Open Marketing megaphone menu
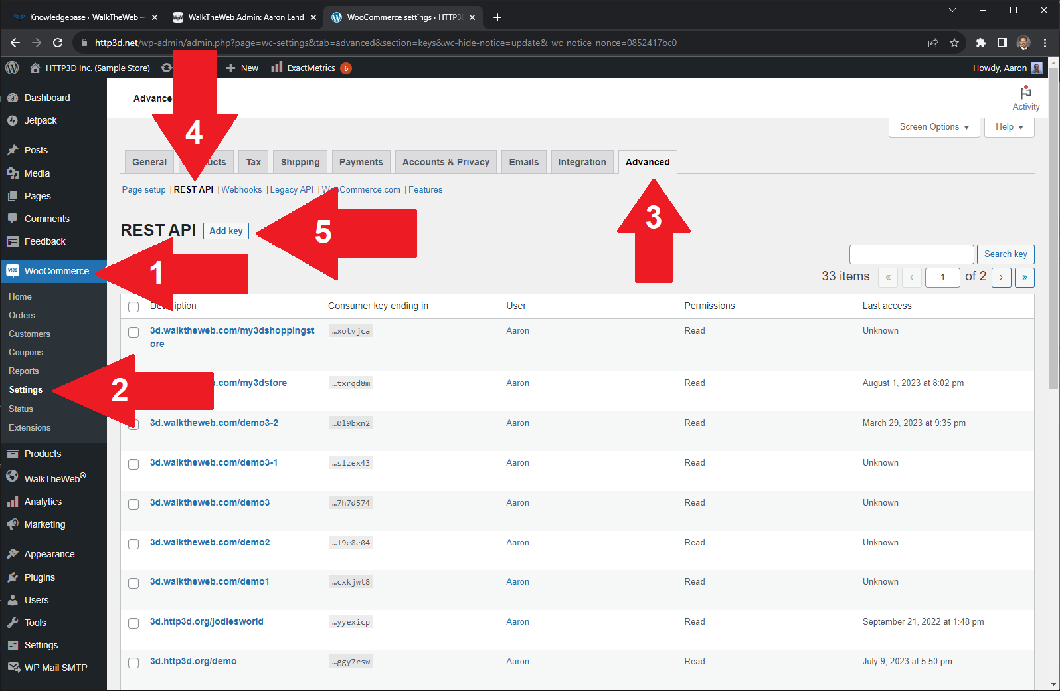The image size is (1060, 691). [13, 524]
